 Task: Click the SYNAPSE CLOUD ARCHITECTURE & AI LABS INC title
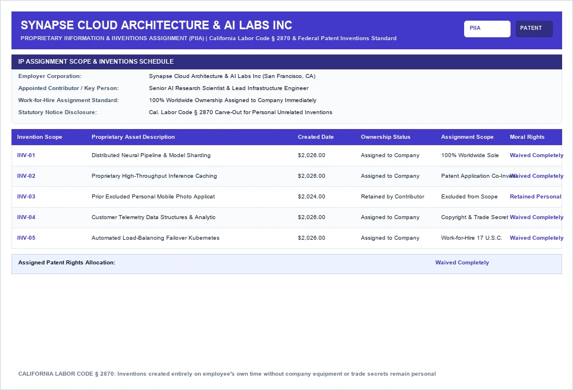coord(156,25)
